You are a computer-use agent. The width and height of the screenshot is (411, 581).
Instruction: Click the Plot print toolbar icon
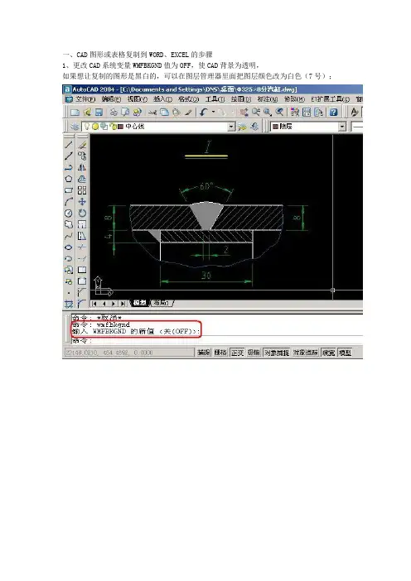tap(114, 113)
